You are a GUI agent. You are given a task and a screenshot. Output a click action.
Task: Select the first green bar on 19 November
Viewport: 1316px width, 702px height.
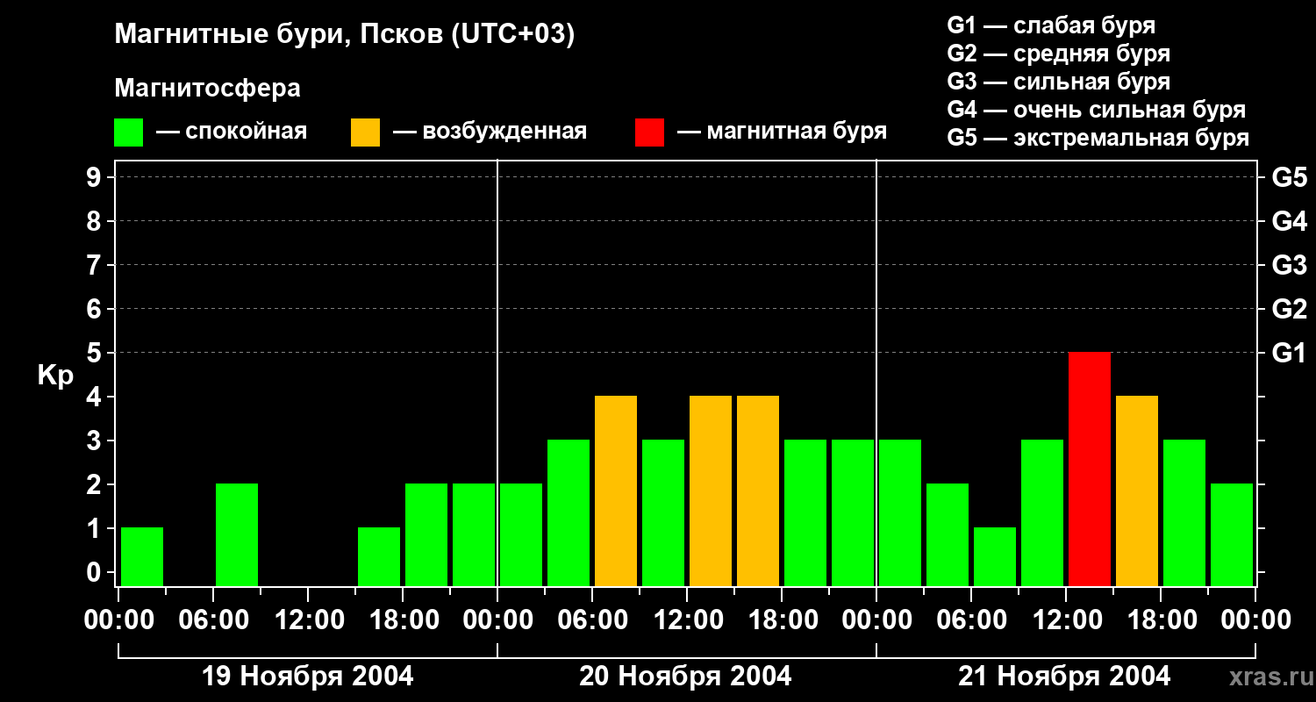click(142, 557)
